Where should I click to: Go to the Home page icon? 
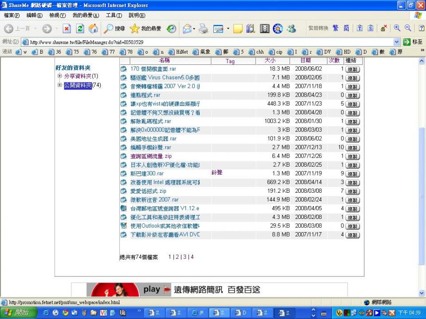point(93,28)
